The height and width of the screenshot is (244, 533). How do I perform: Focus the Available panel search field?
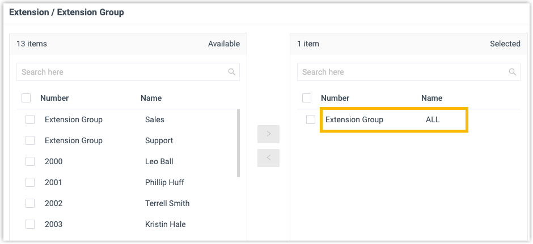(x=122, y=72)
